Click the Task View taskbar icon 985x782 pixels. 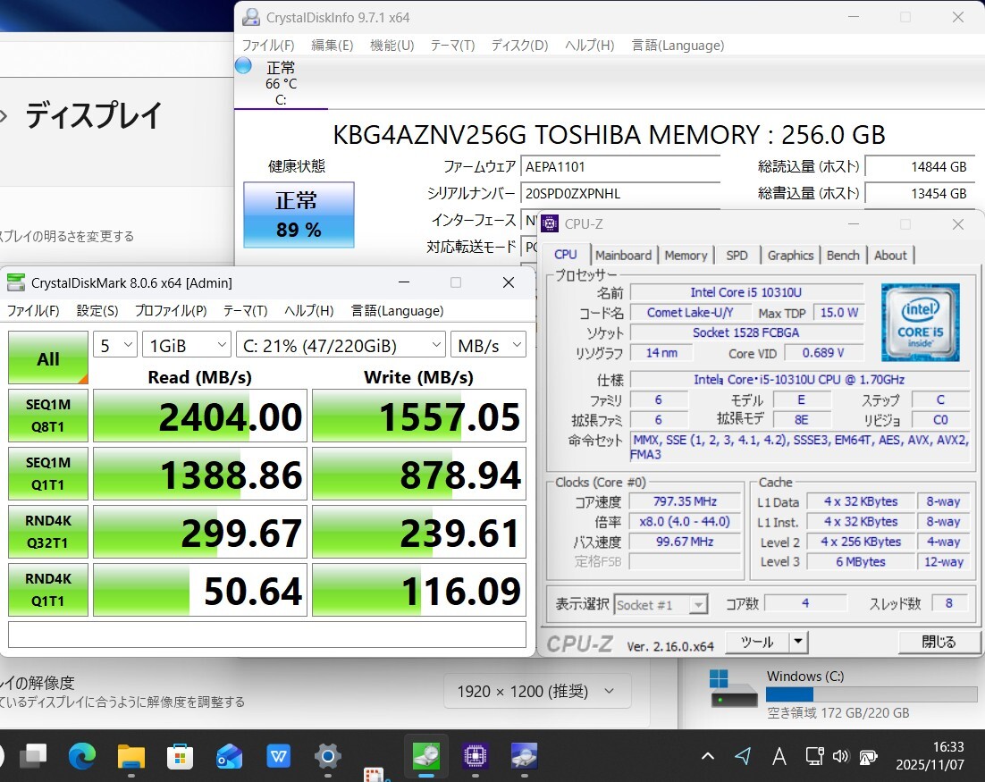[x=34, y=757]
